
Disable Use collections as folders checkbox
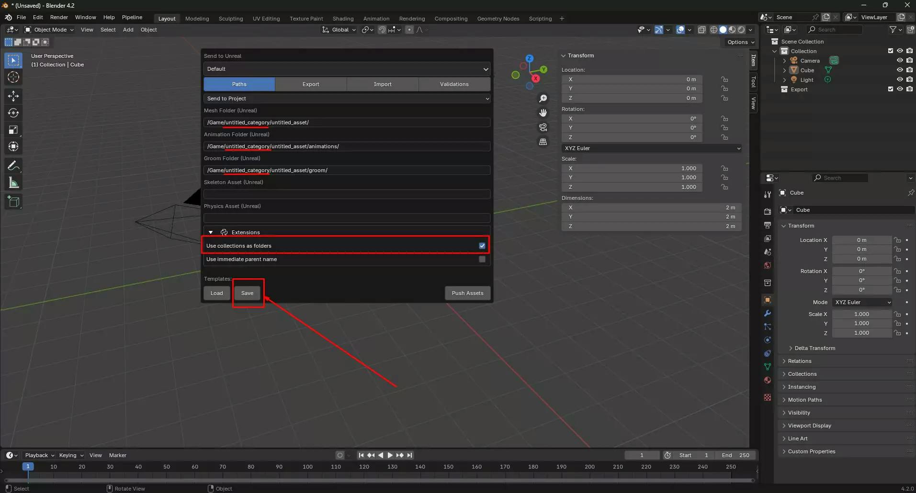point(482,246)
